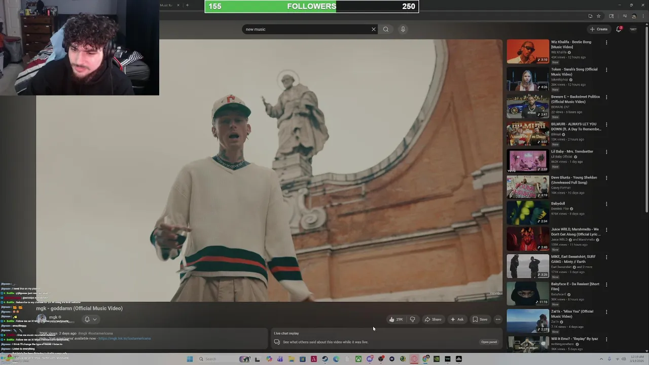Open options menu for Juice WRLD, Marshmello video

tap(606, 230)
